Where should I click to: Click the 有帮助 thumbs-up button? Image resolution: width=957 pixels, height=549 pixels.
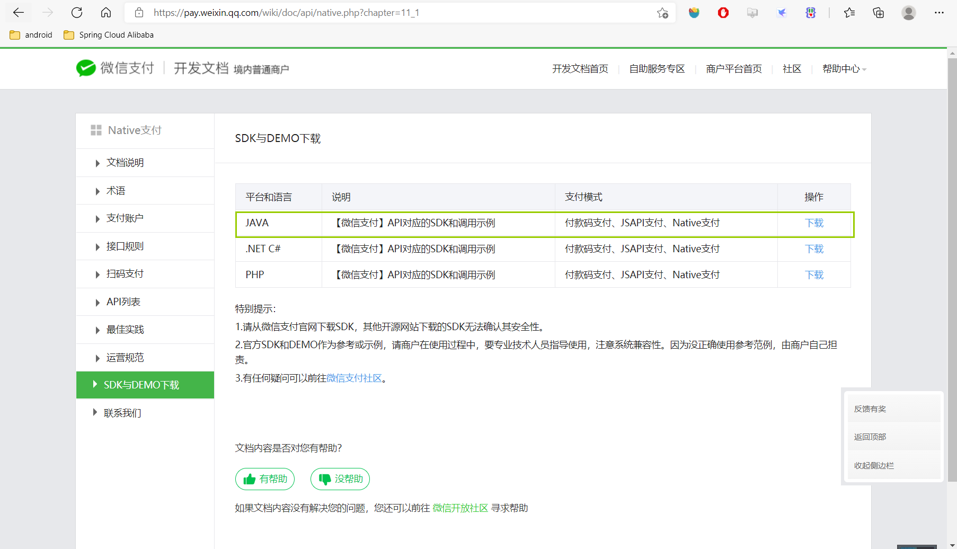click(265, 479)
